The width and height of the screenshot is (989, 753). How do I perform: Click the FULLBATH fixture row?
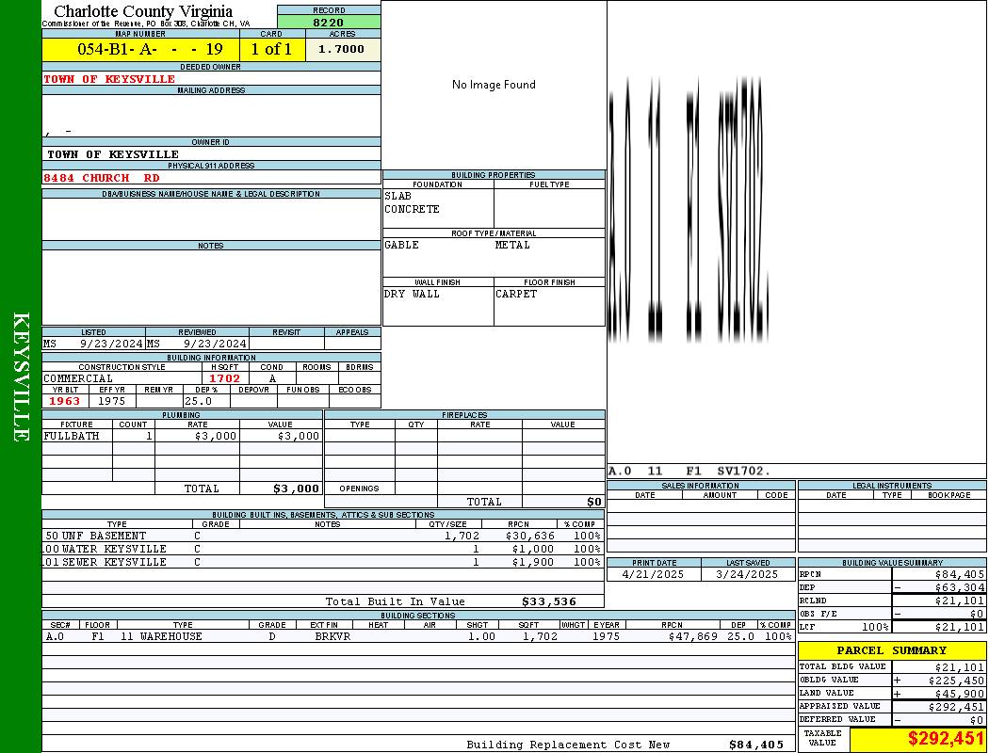point(183,436)
